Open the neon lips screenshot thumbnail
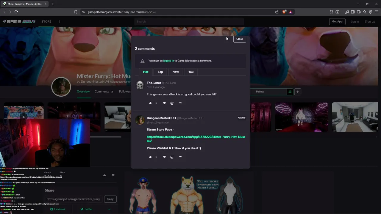381x214 pixels. tap(302, 117)
